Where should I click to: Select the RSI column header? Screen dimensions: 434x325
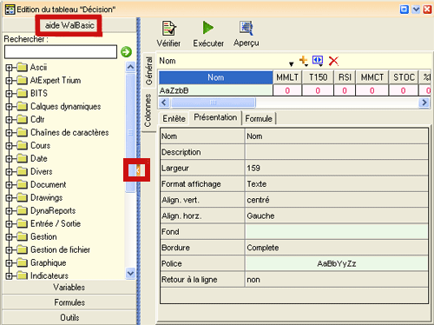click(x=345, y=77)
